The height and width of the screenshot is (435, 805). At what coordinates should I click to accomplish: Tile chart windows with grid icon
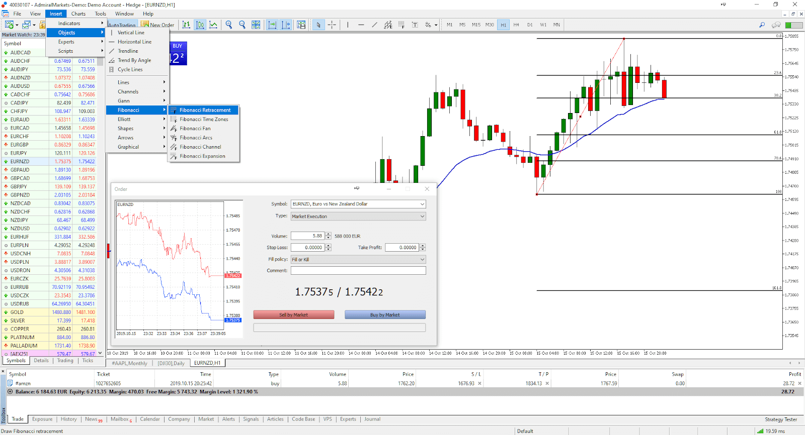coord(256,25)
